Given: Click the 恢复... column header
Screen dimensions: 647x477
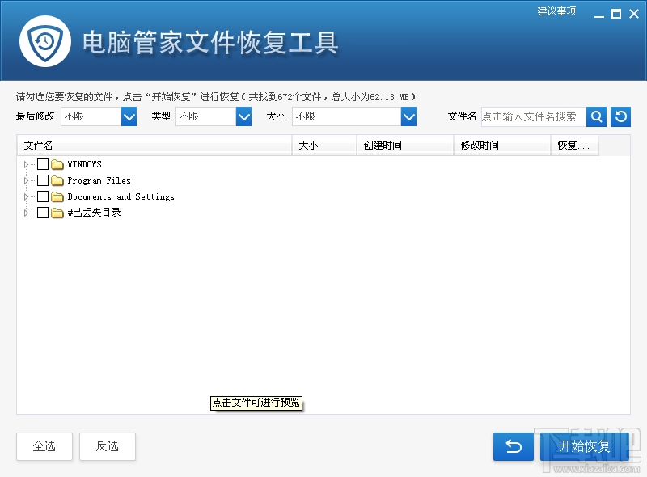Looking at the screenshot, I should tap(575, 146).
